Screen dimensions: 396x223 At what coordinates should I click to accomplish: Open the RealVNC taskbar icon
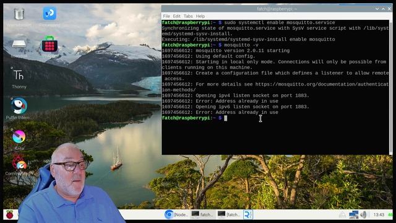click(248, 215)
